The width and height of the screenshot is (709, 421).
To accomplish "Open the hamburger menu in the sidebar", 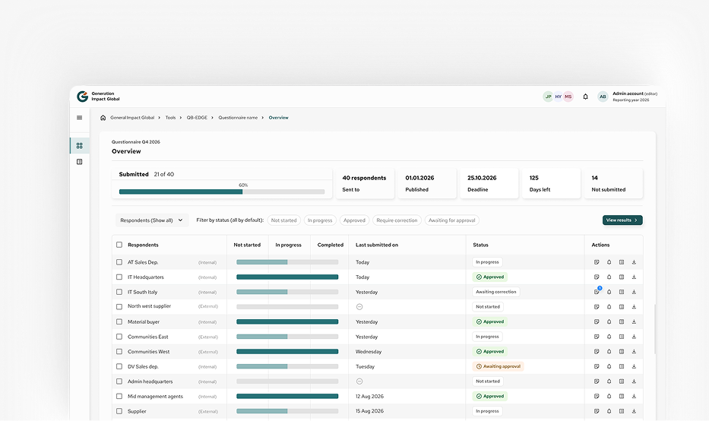I will click(80, 118).
